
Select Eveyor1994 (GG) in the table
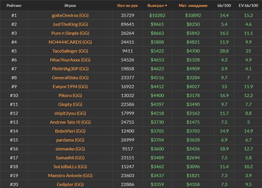pos(70,87)
